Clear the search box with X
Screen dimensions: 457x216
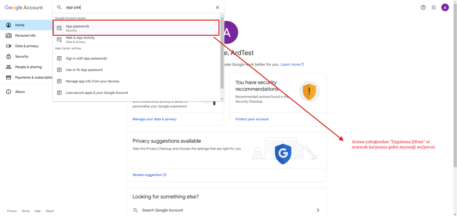[217, 8]
